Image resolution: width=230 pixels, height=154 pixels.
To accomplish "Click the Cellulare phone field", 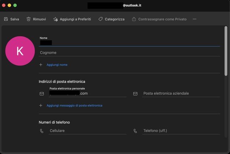I will click(87, 131).
